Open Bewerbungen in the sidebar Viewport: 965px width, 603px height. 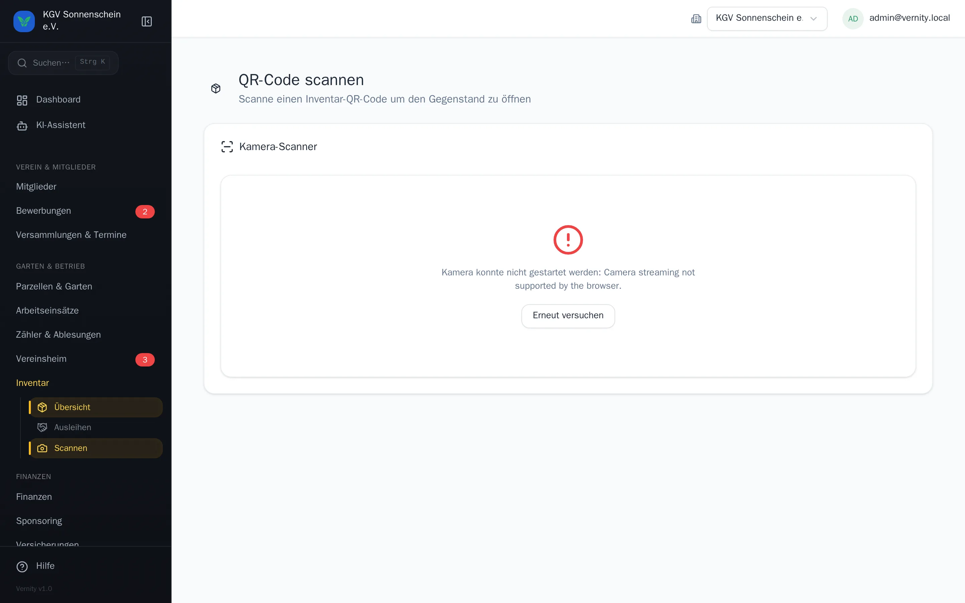[85, 211]
